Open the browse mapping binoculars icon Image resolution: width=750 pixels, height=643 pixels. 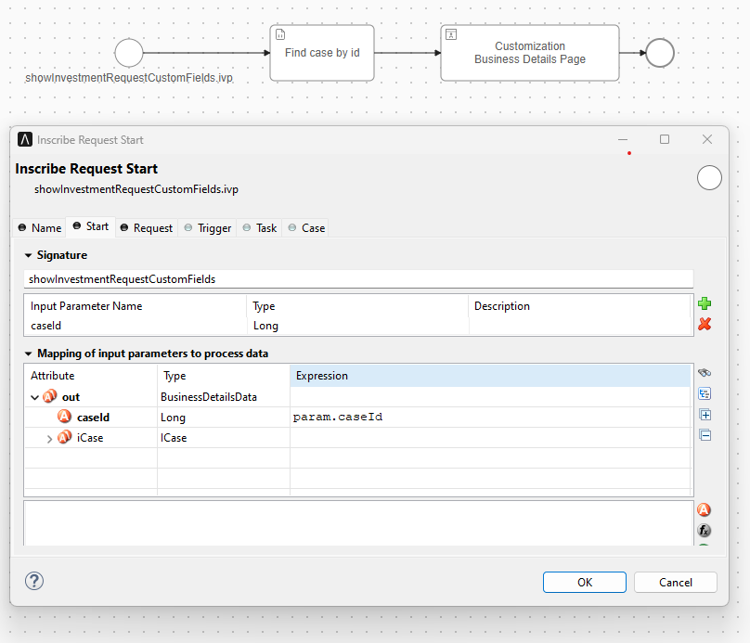tap(705, 371)
